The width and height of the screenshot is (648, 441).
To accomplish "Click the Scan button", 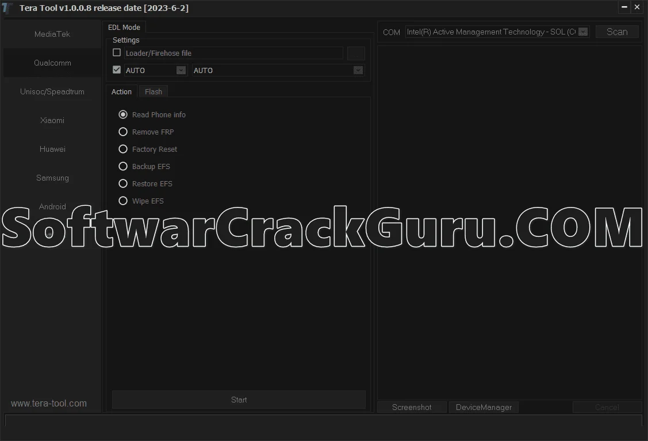I will click(617, 32).
